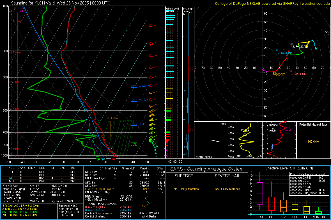This screenshot has width=331, height=220.
Task: Click the "Effective Layer STP (with CIN)" title
Action: click(289, 168)
